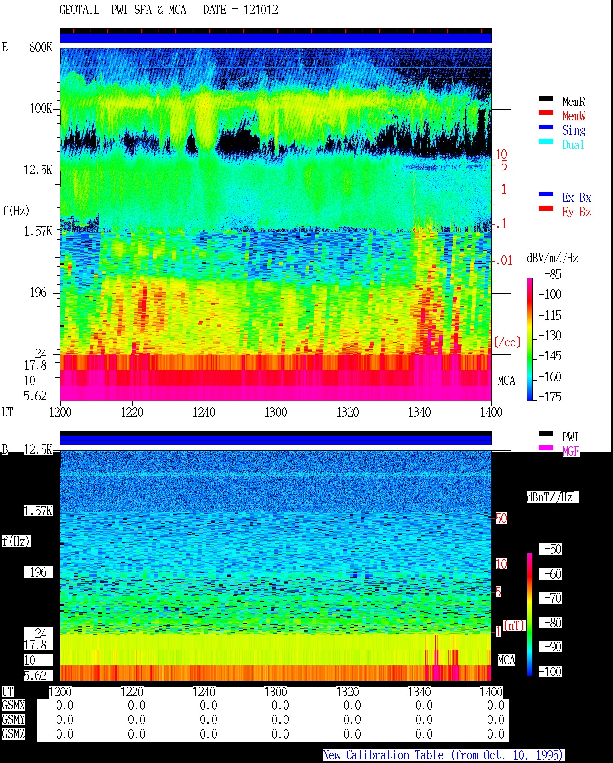Click the GSMY row label
This screenshot has width=613, height=763.
tap(13, 720)
